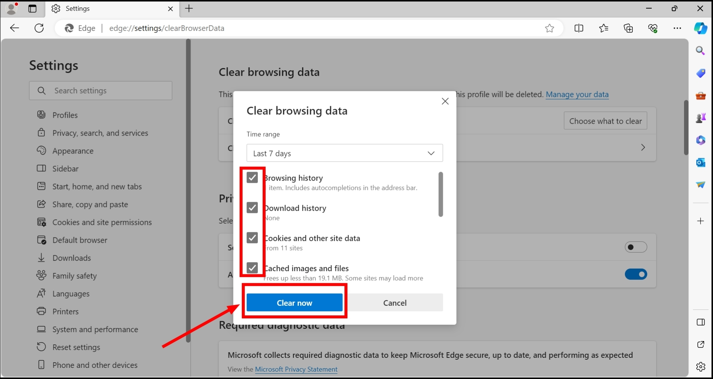Open Favorites from the toolbar
713x379 pixels.
click(x=603, y=28)
